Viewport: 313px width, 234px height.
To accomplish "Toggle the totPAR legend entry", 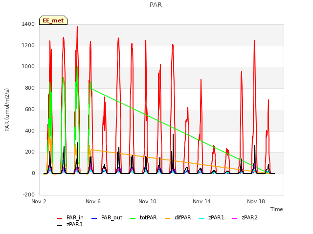I will click(143, 218).
